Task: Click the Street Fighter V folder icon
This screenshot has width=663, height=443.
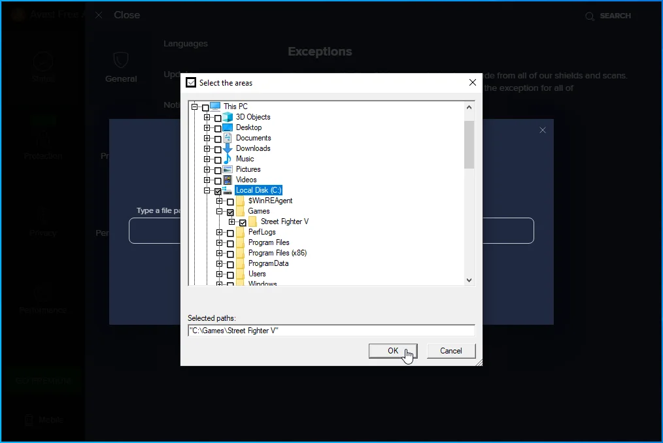Action: tap(253, 222)
